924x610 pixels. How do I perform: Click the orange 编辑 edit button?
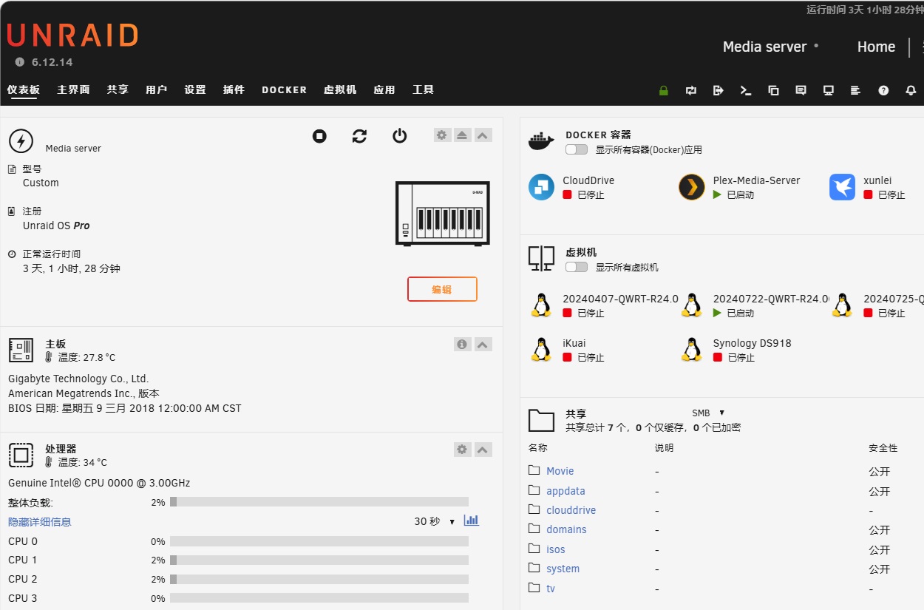[442, 289]
